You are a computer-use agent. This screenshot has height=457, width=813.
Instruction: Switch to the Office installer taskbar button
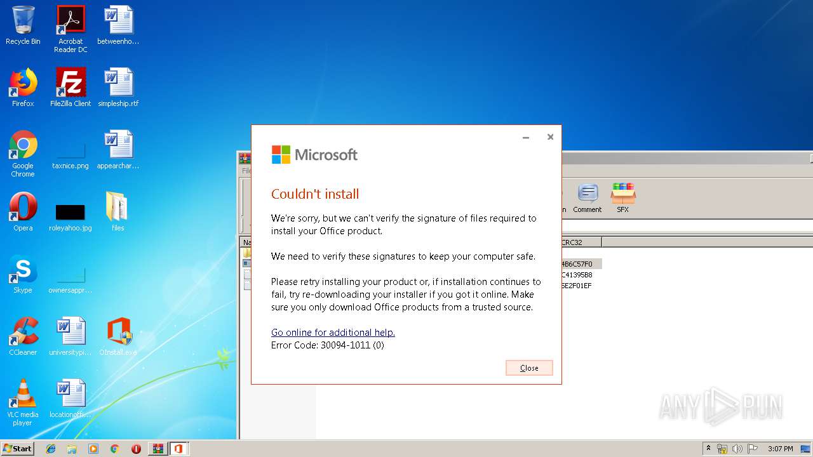(x=178, y=449)
